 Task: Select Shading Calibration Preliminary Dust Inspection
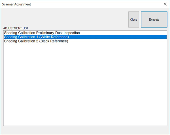(x=85, y=33)
